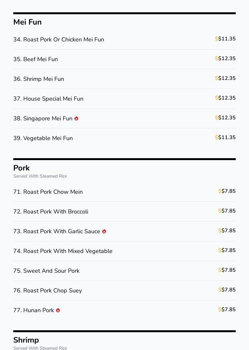Click the Mei Fun section heading
Image resolution: width=249 pixels, height=350 pixels.
coord(27,22)
